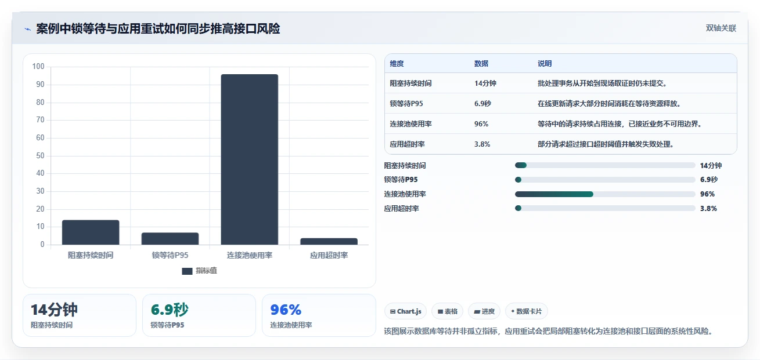Click the lightning icon beside the title
Viewport: 760px width, 360px height.
point(27,29)
